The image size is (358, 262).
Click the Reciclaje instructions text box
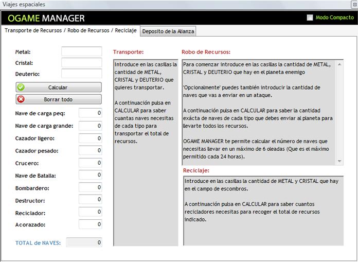point(263,211)
